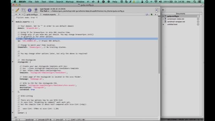
Task: Change language via JavaScript popup in status bar
Action: (x=31, y=120)
